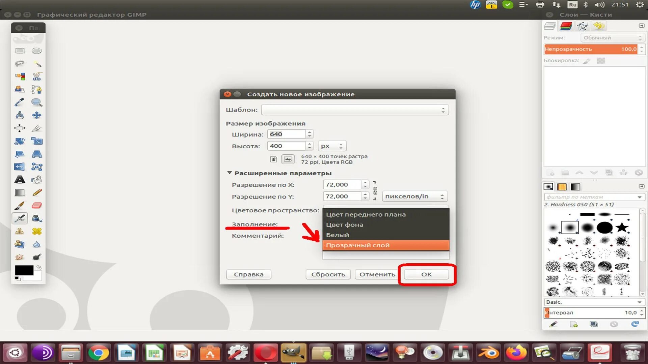Open the пикселов/in resolution units dropdown
648x364 pixels.
pos(415,196)
